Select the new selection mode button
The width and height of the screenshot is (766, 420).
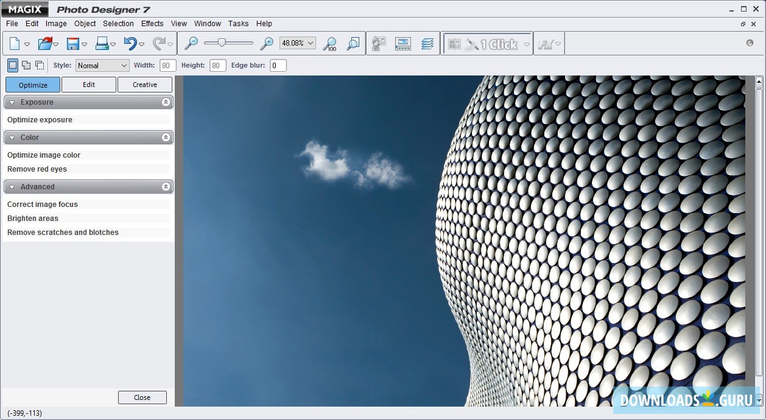[13, 65]
